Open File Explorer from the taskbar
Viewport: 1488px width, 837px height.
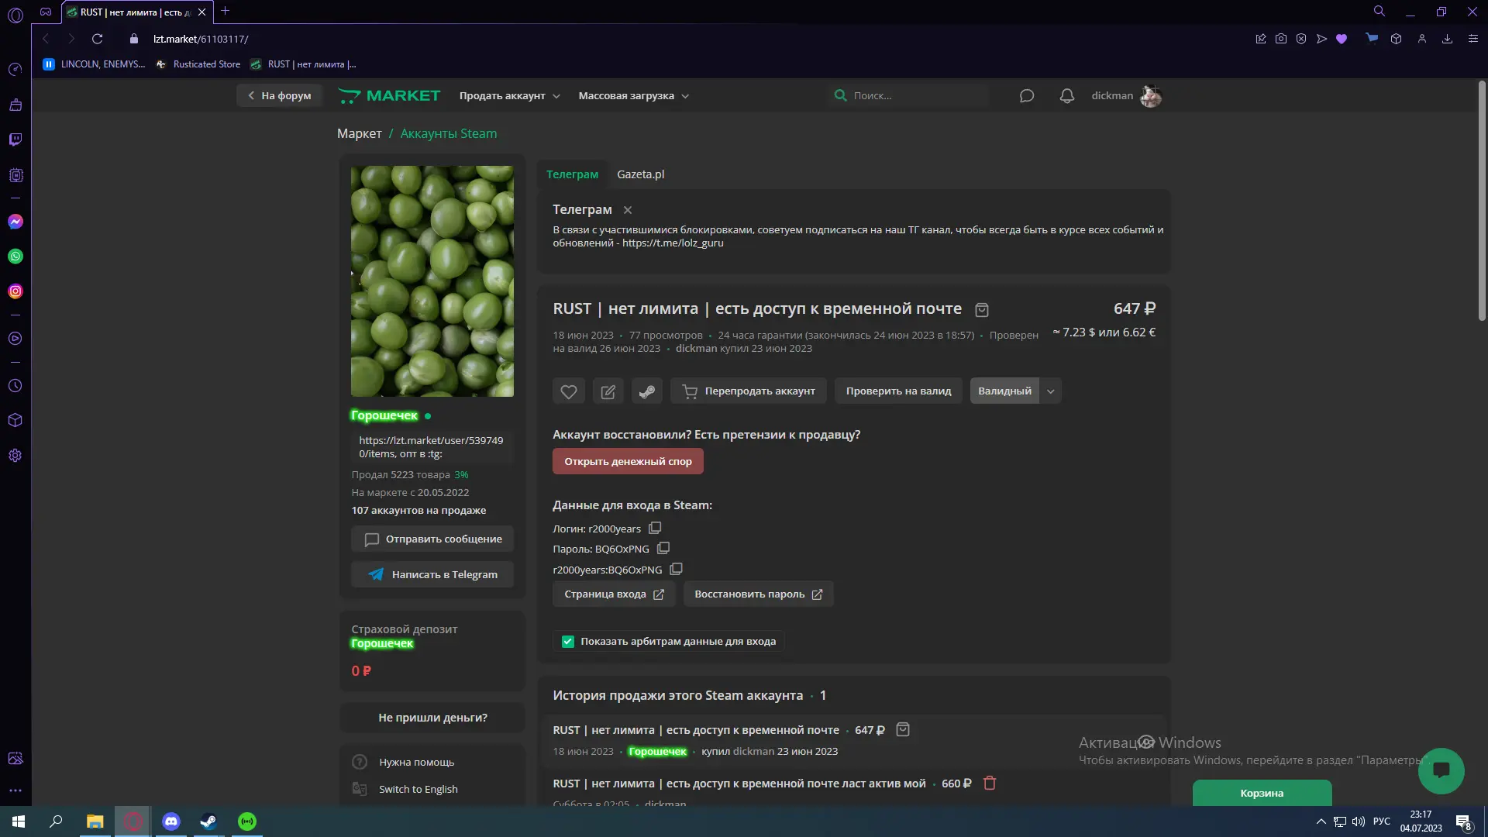tap(95, 821)
